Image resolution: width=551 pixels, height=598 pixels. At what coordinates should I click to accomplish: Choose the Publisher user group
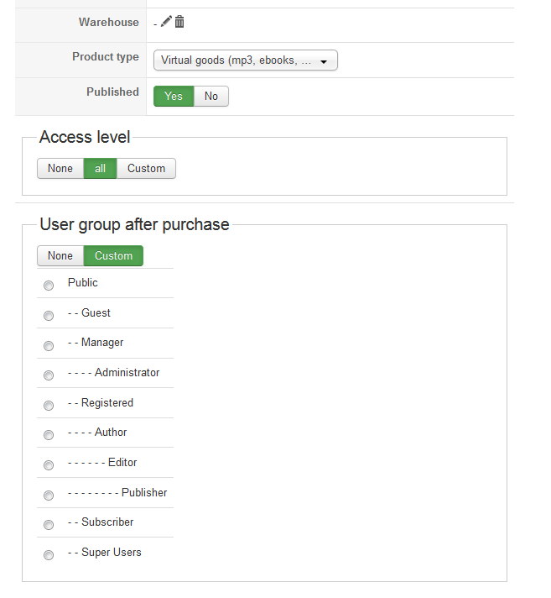49,496
